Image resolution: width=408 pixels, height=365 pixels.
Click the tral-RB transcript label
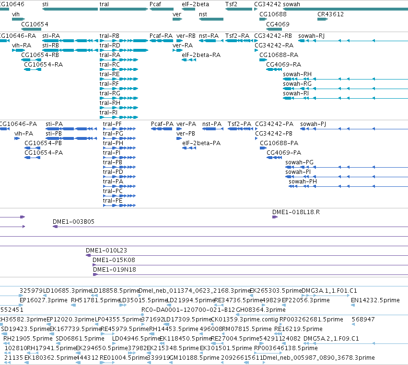point(109,35)
